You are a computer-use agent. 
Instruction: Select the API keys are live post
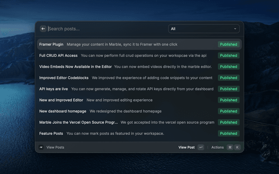pos(54,89)
